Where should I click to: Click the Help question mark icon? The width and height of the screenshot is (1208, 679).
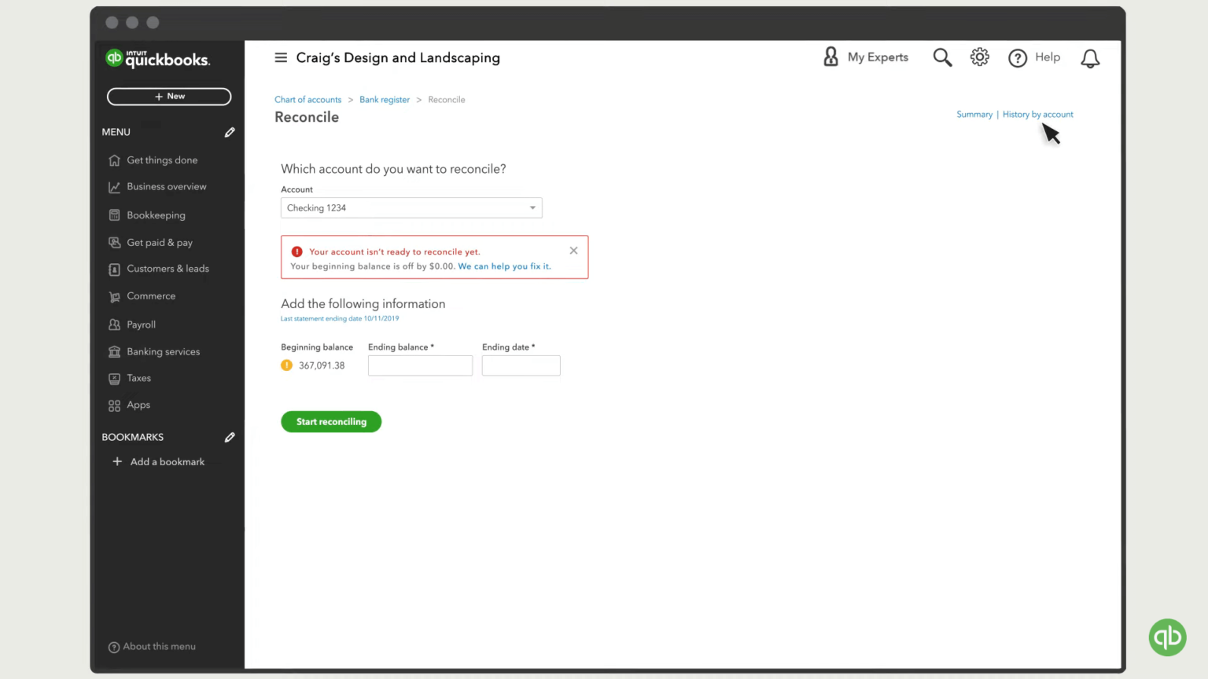pos(1017,57)
